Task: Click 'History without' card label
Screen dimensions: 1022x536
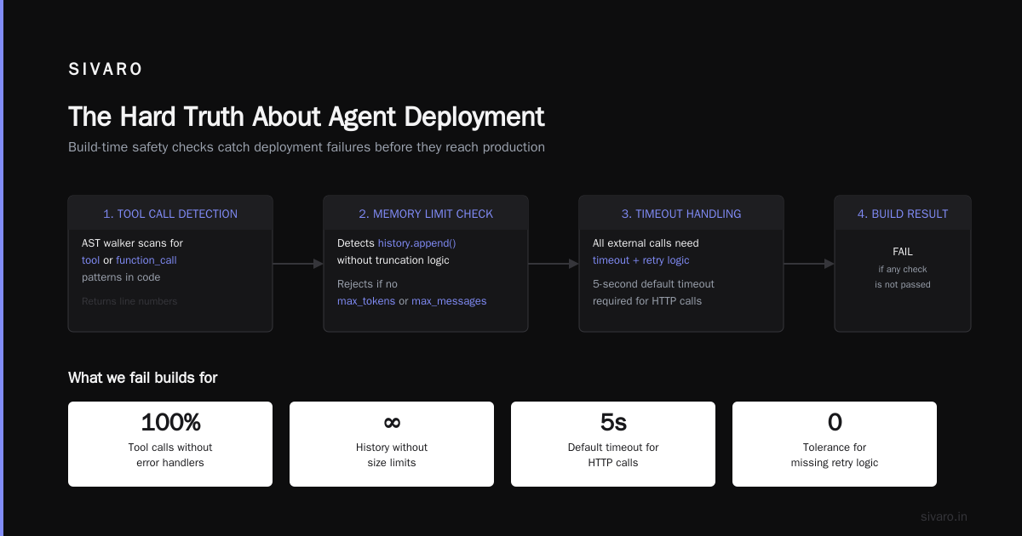Action: [392, 448]
